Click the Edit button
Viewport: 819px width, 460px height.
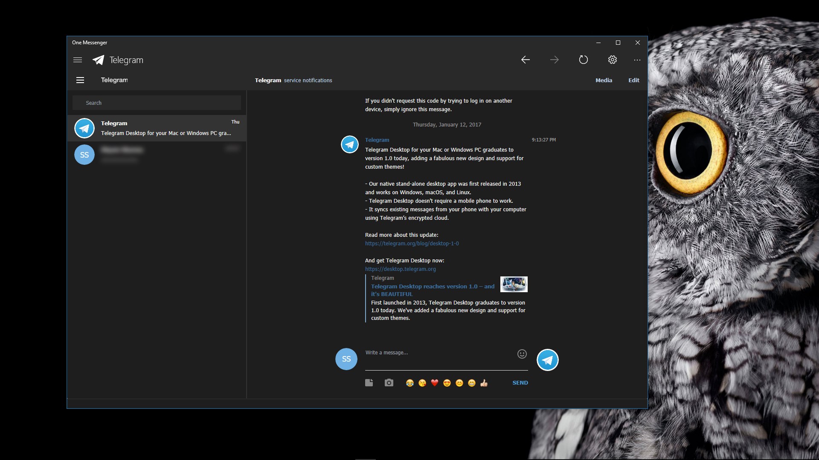tap(633, 80)
